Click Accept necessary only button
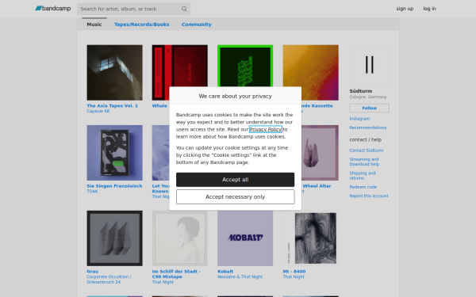The image size is (476, 297). click(236, 196)
